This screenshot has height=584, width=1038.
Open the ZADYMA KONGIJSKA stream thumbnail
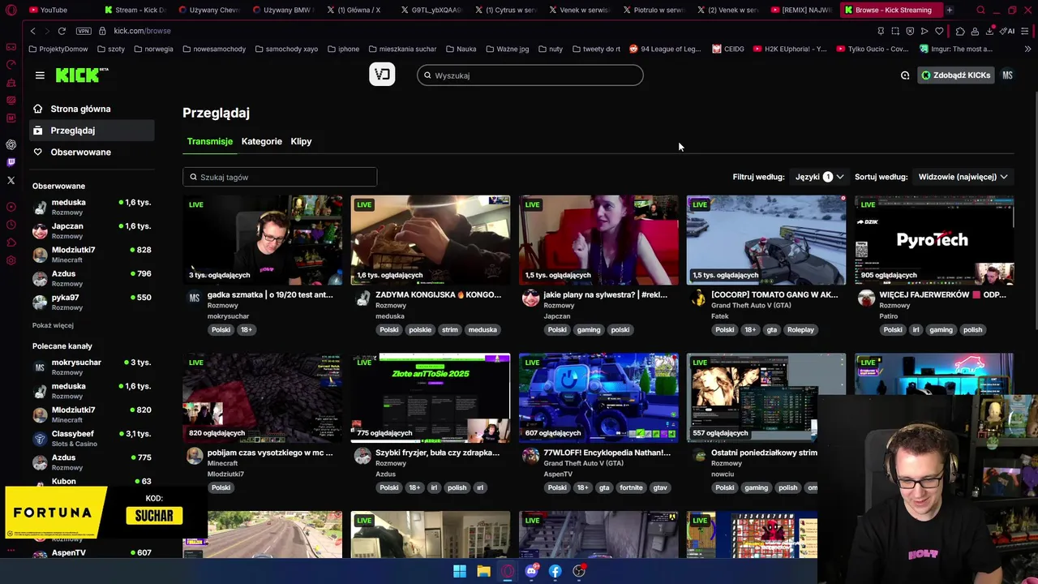[431, 240]
